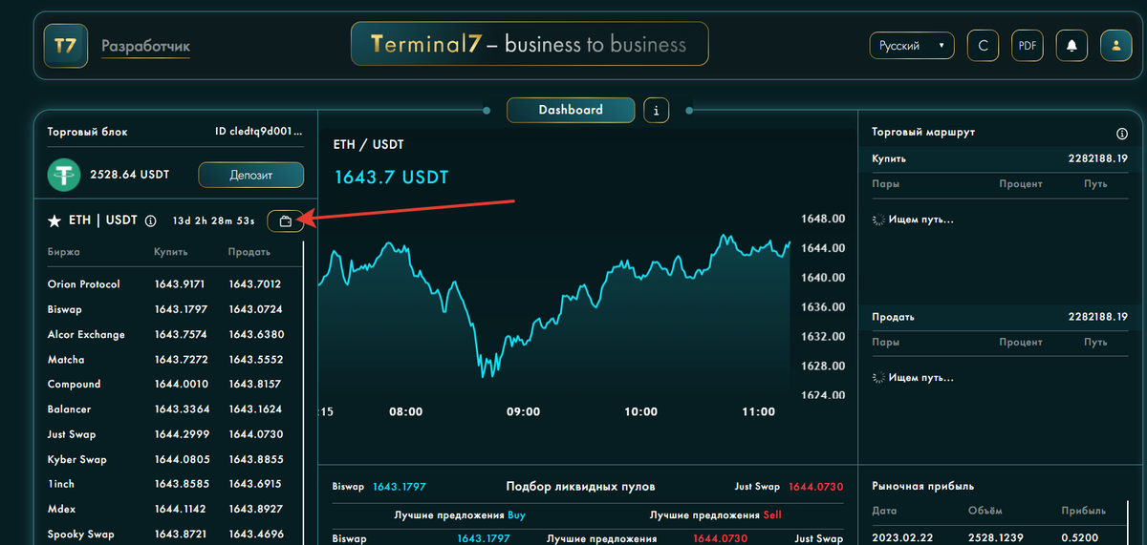Open Торговый маршрут info icon
The height and width of the screenshot is (545, 1147).
coord(1122,134)
